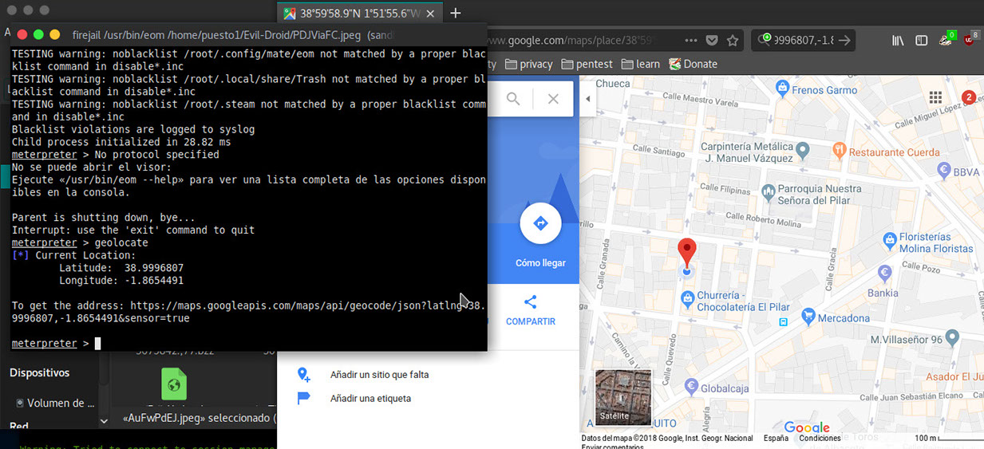Click the Google Maps search magnifier icon
This screenshot has width=984, height=449.
513,99
